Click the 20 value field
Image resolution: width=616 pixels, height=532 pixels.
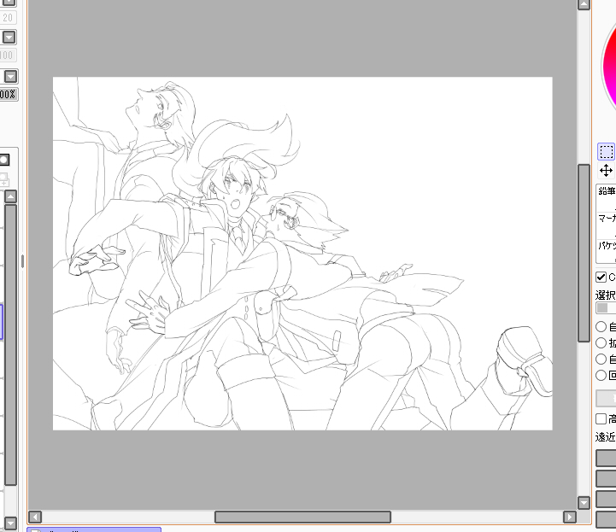pos(8,17)
